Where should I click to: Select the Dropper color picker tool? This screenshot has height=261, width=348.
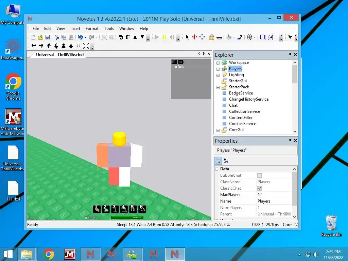click(x=240, y=37)
